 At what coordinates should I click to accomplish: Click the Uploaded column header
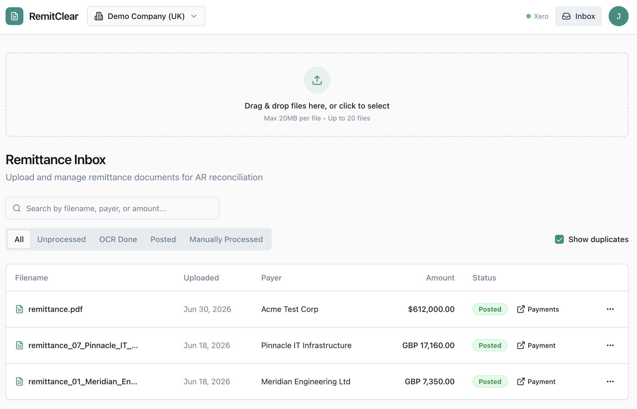(x=201, y=278)
